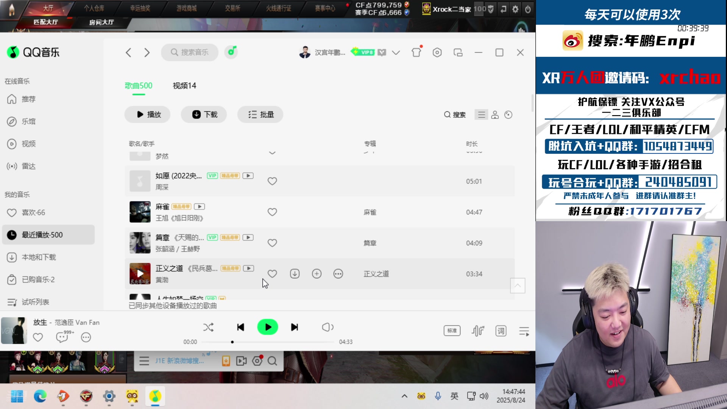Image resolution: width=727 pixels, height=409 pixels.
Task: Play 正义之道 via cover thumbnail
Action: 140,273
